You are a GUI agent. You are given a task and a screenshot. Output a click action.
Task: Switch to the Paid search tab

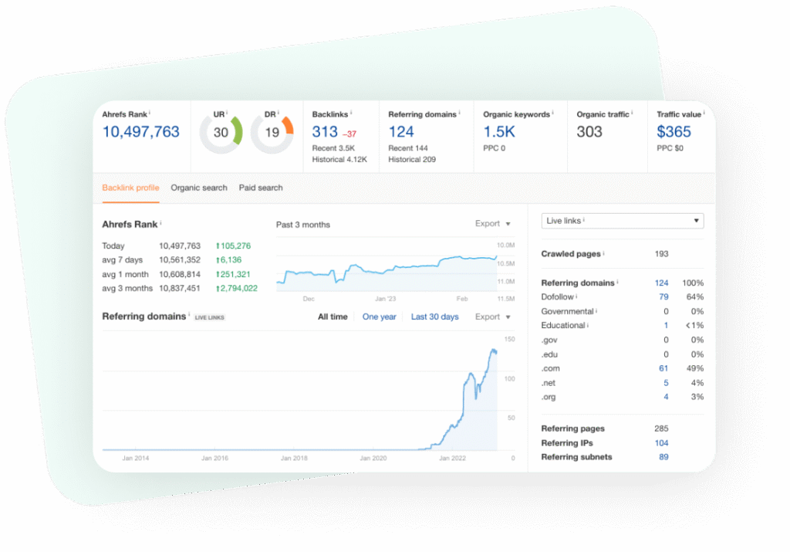[x=261, y=188]
